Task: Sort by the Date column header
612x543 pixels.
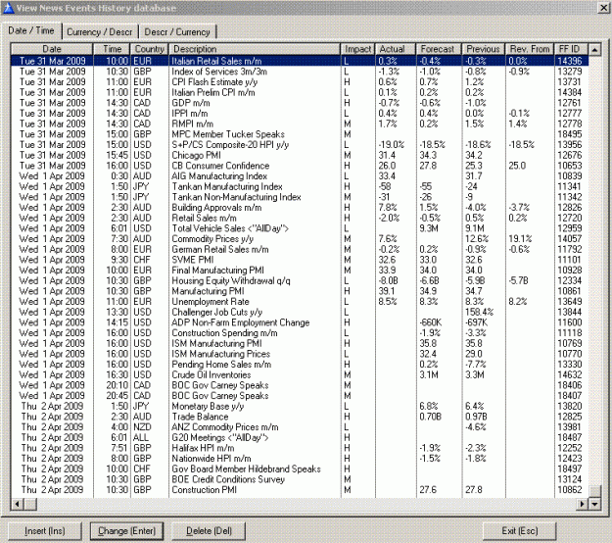Action: [x=52, y=49]
